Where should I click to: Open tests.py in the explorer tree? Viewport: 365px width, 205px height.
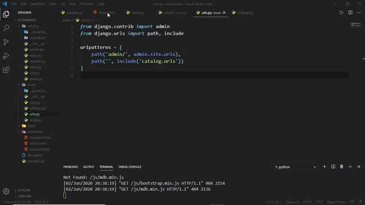[x=35, y=67]
